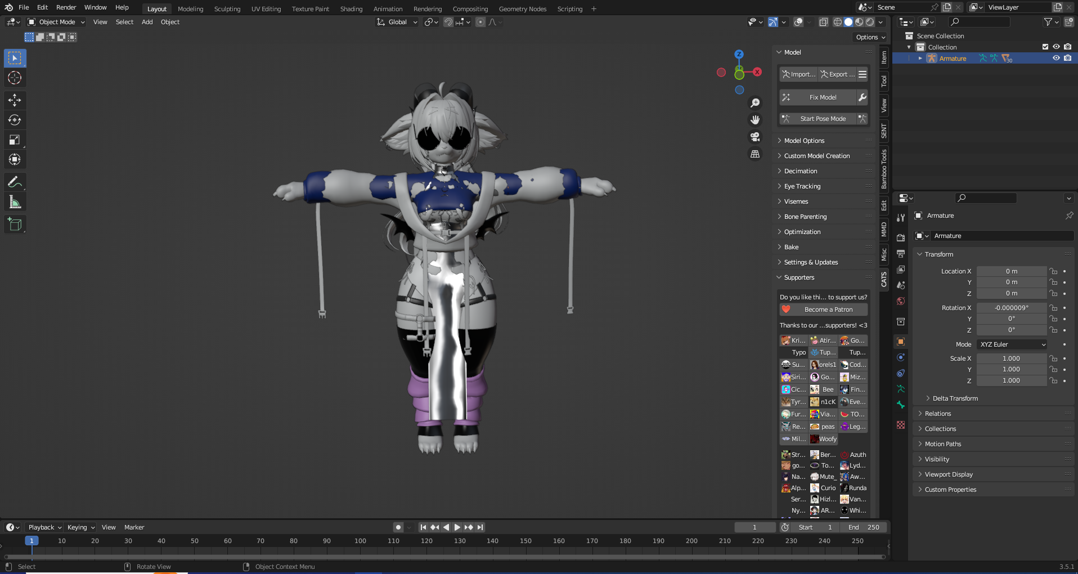Hide Armature in viewport using eye icon
This screenshot has height=574, width=1078.
pyautogui.click(x=1056, y=59)
